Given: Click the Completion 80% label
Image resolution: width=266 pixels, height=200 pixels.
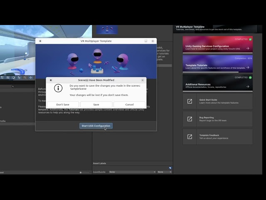Looking at the screenshot, I should click(243, 58).
